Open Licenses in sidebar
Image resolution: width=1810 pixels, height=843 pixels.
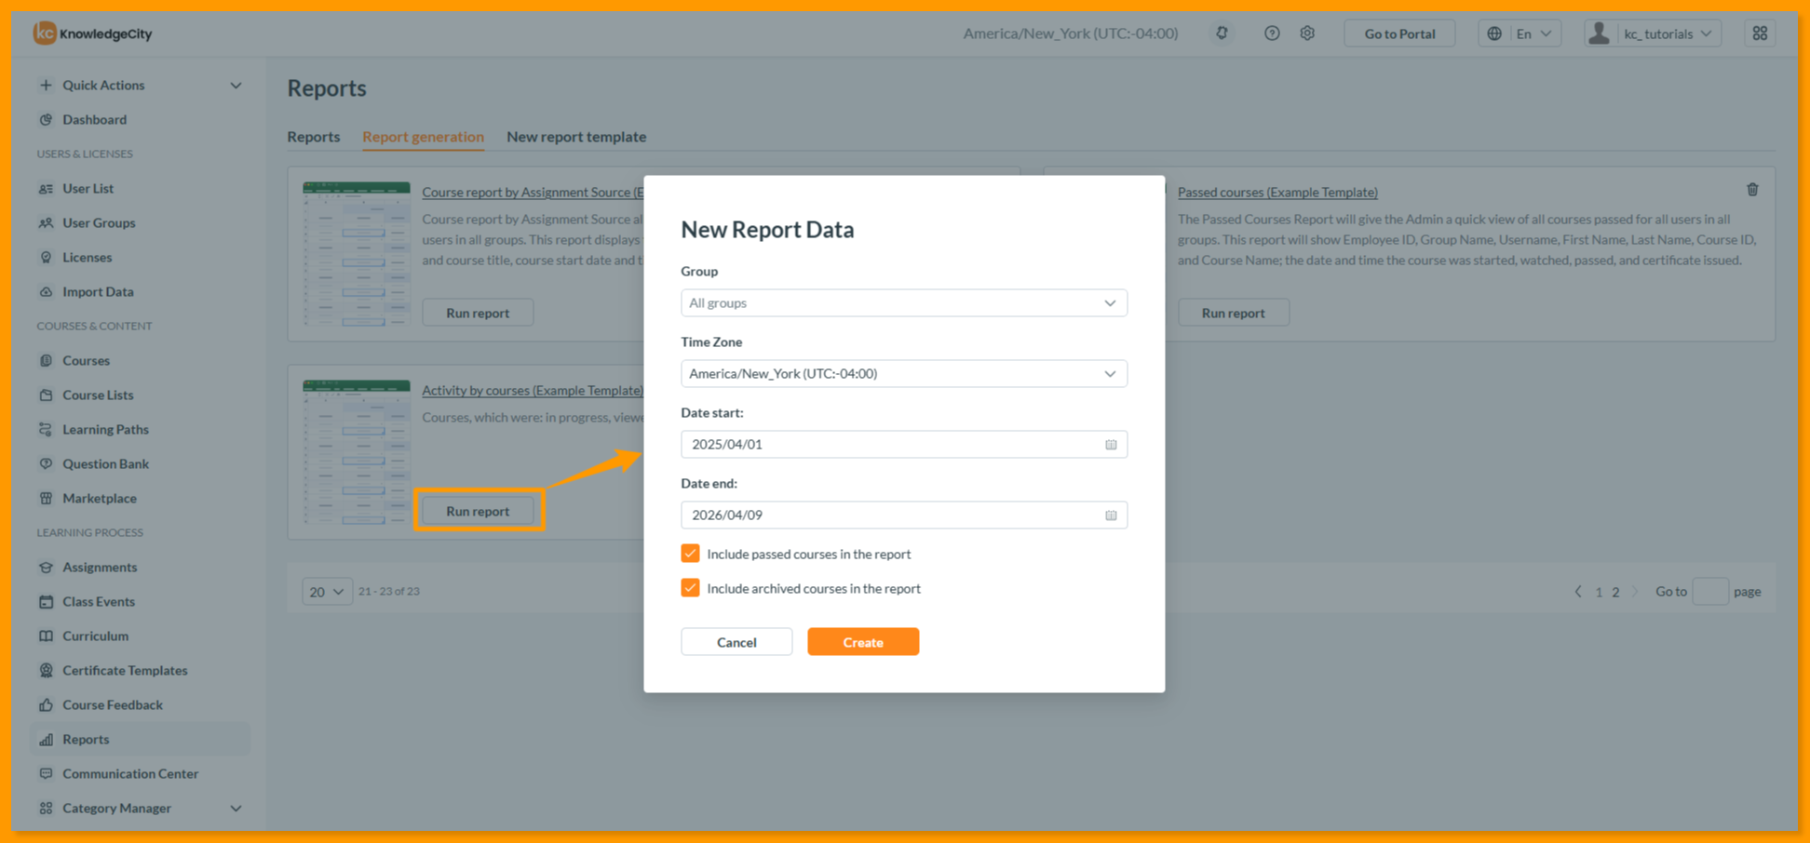point(87,257)
